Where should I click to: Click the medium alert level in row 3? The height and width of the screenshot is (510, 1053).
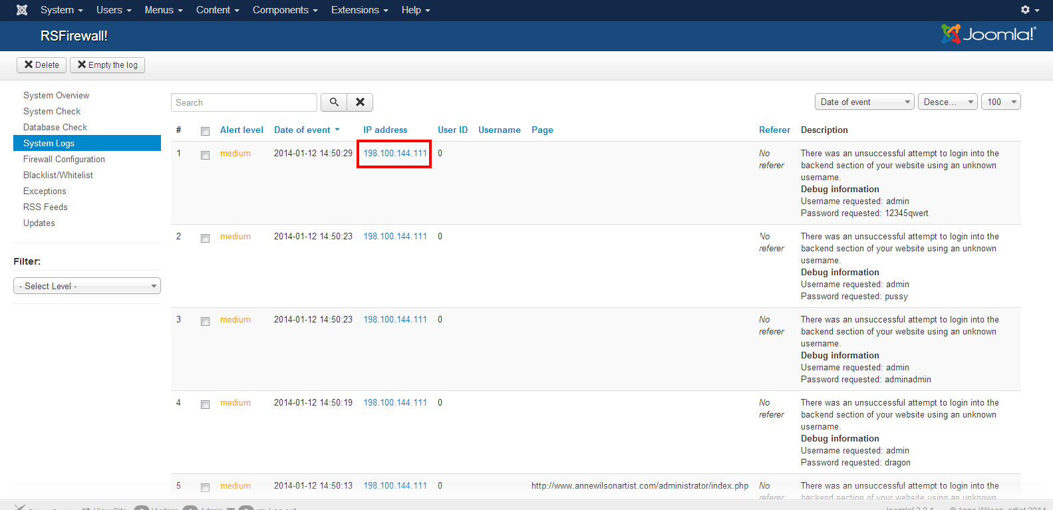click(235, 319)
